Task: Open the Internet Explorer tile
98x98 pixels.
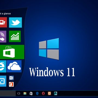Action: pyautogui.click(x=3, y=66)
